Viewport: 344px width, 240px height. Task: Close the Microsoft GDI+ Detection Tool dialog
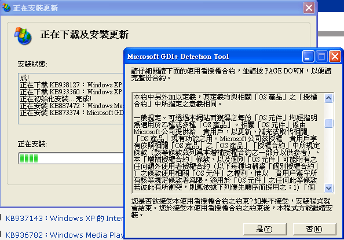click(x=335, y=57)
